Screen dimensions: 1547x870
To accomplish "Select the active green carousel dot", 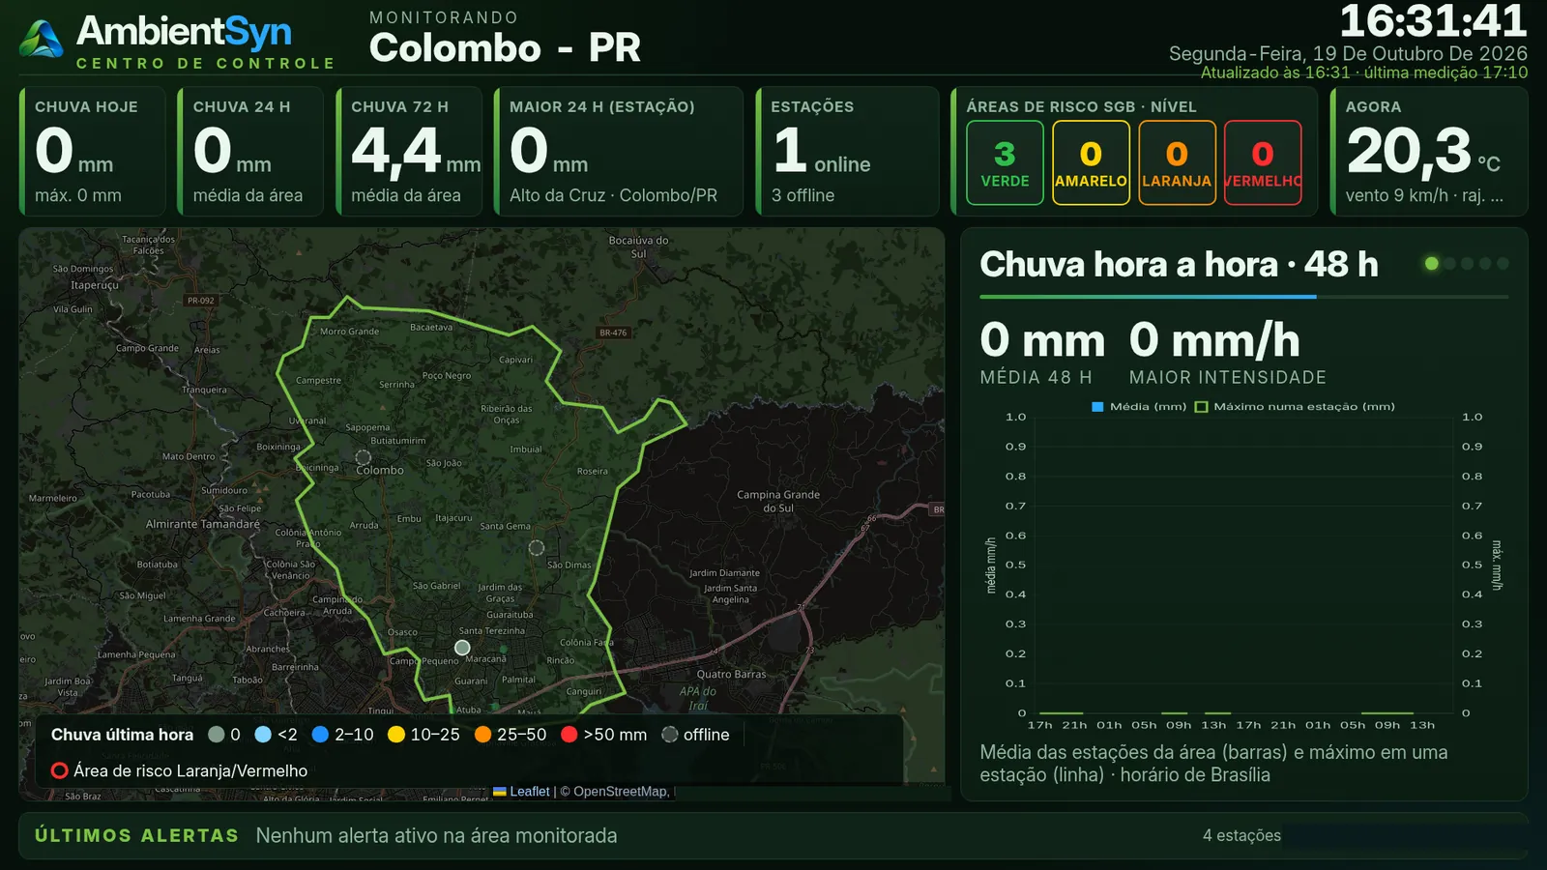I will 1432,264.
